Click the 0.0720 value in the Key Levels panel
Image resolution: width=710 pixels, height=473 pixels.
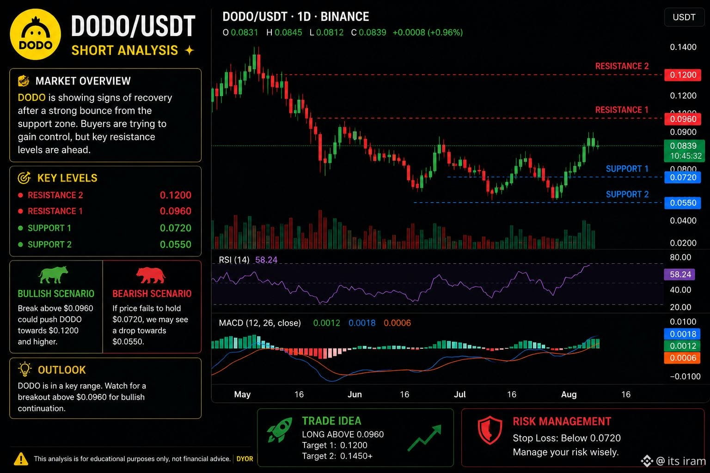pyautogui.click(x=176, y=228)
